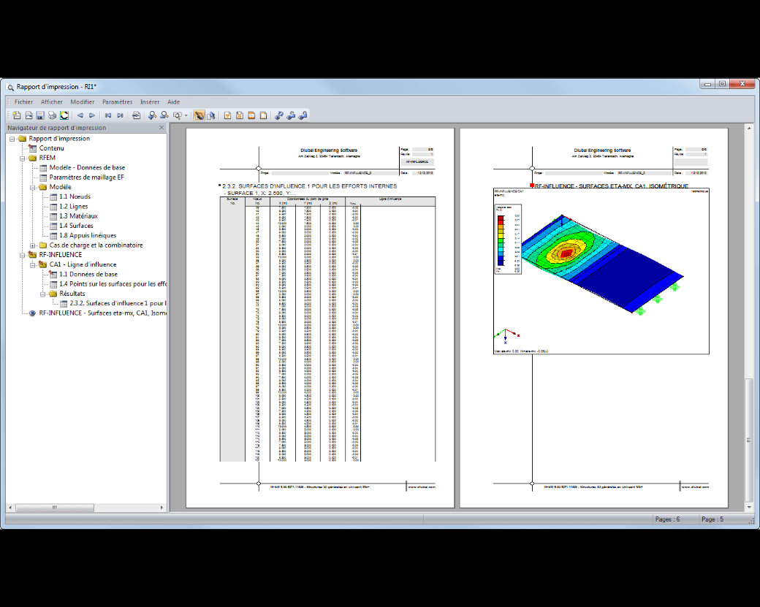
Task: Open the Aide menu
Action: (x=173, y=102)
